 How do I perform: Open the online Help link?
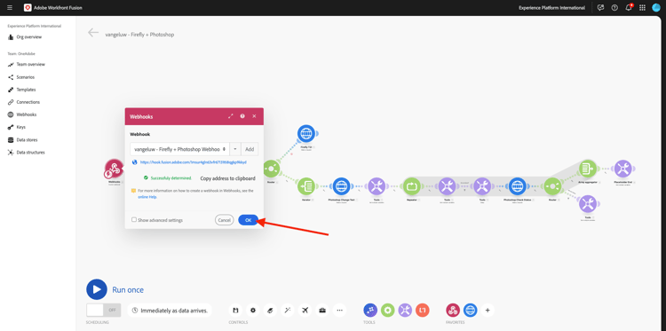[146, 197]
